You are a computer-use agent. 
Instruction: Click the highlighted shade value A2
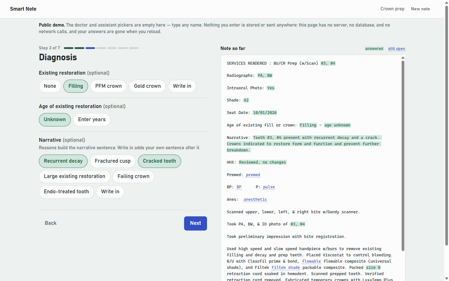246,100
